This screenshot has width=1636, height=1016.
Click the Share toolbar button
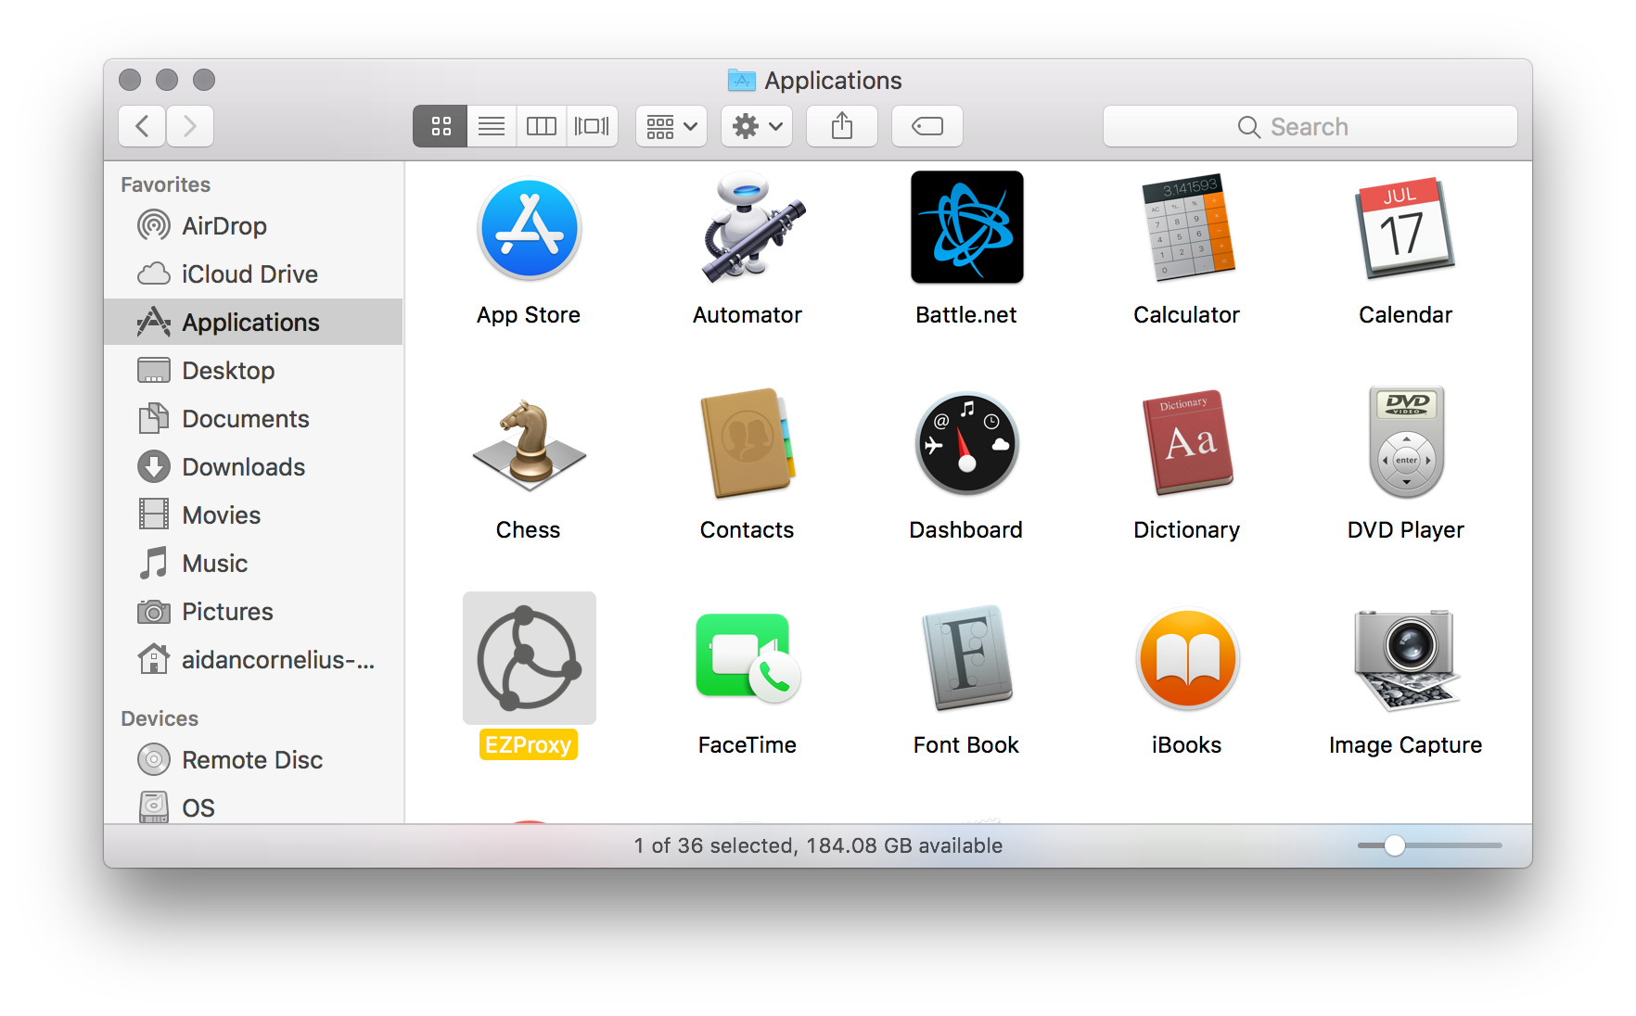click(x=842, y=126)
